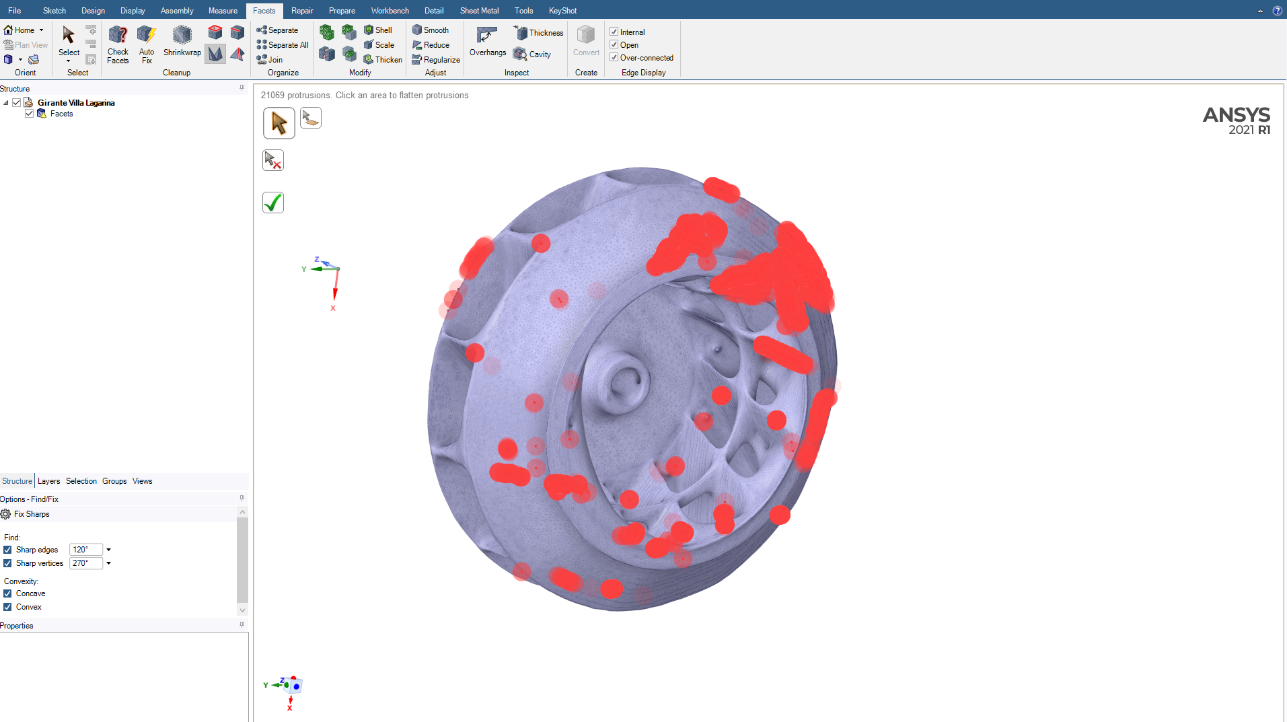Toggle Open edge display checkbox
Viewport: 1287px width, 722px height.
point(614,44)
